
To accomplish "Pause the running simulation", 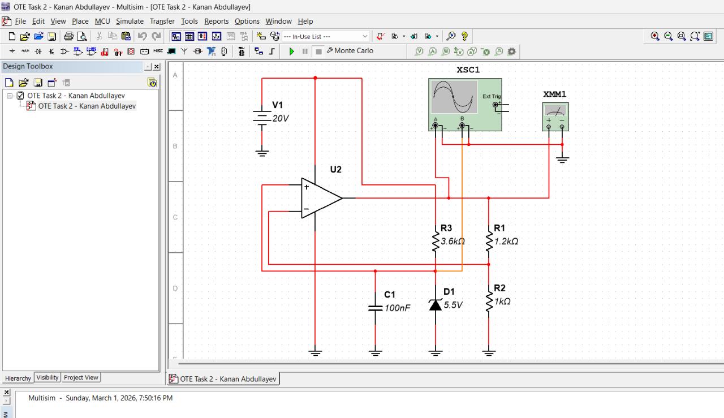I will [304, 51].
